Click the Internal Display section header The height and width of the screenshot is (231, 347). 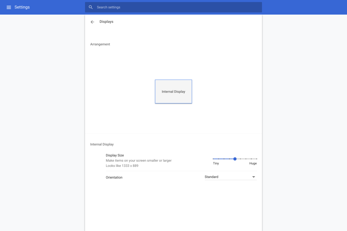click(102, 144)
